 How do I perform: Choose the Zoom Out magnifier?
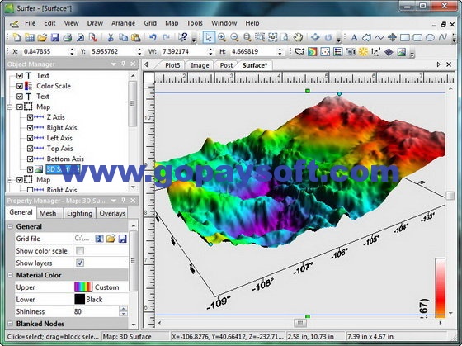tap(234, 37)
